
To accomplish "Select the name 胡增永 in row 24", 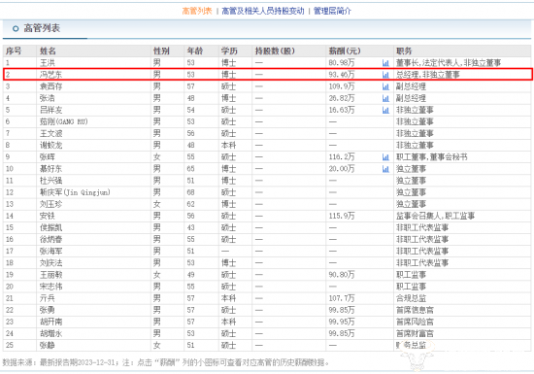I will [x=51, y=334].
